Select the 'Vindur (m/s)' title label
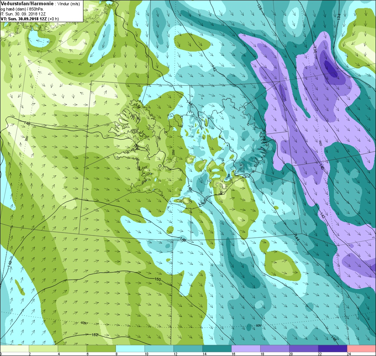Screen dimensions: 376x356 pos(69,4)
